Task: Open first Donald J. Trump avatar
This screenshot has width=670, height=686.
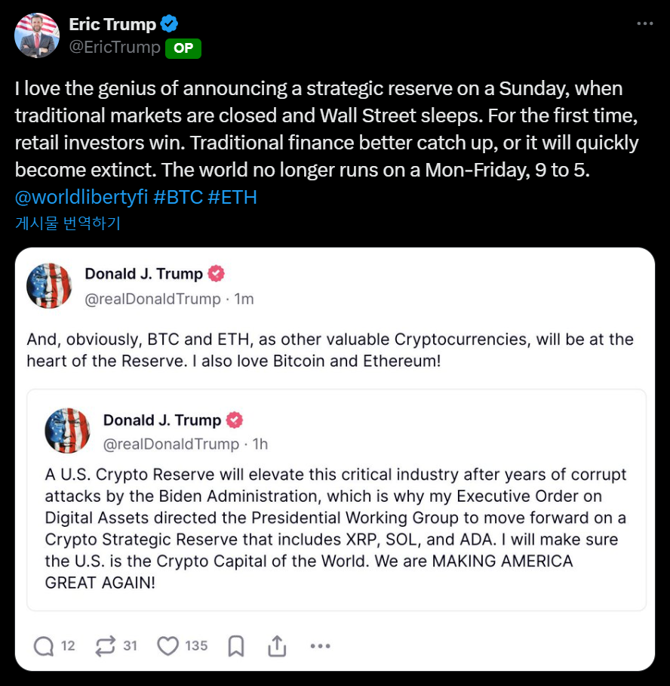Action: tap(49, 286)
